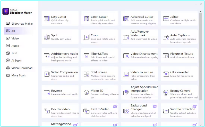Click the GiliSoft Slideshow Maker logo

pos(6,11)
